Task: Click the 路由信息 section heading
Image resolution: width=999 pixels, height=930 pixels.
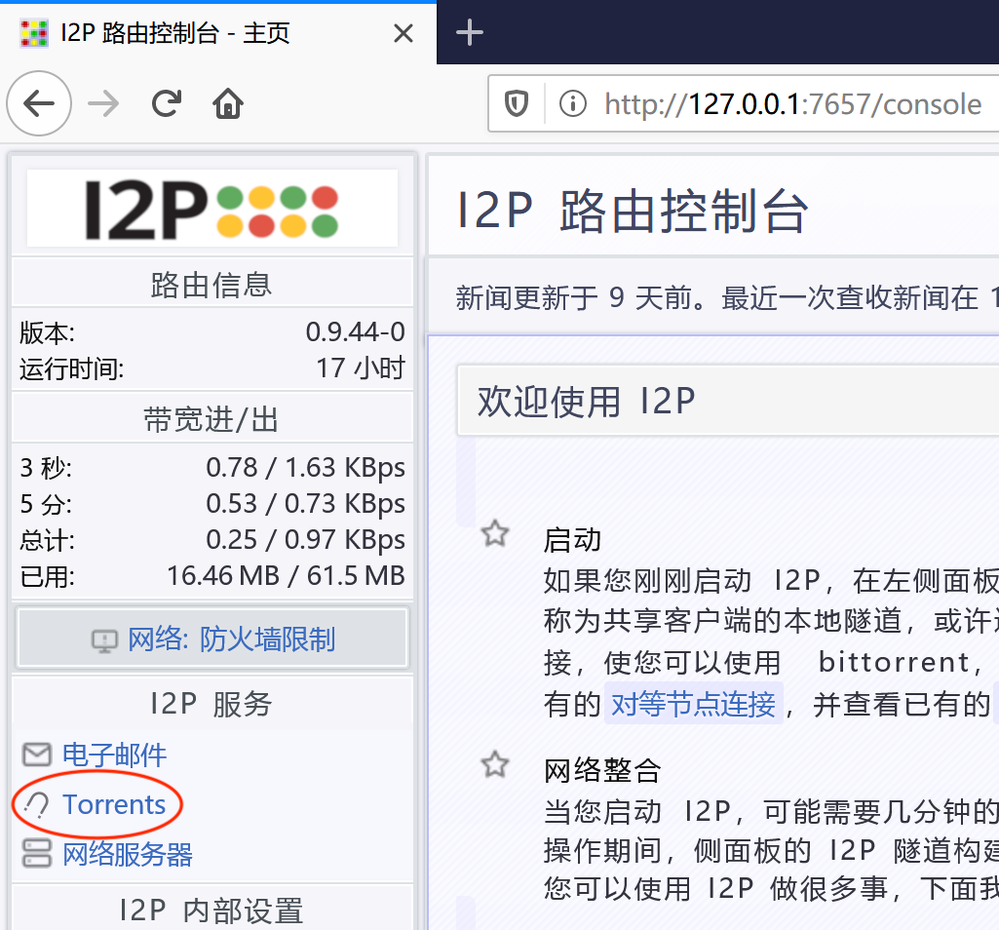Action: point(211,285)
